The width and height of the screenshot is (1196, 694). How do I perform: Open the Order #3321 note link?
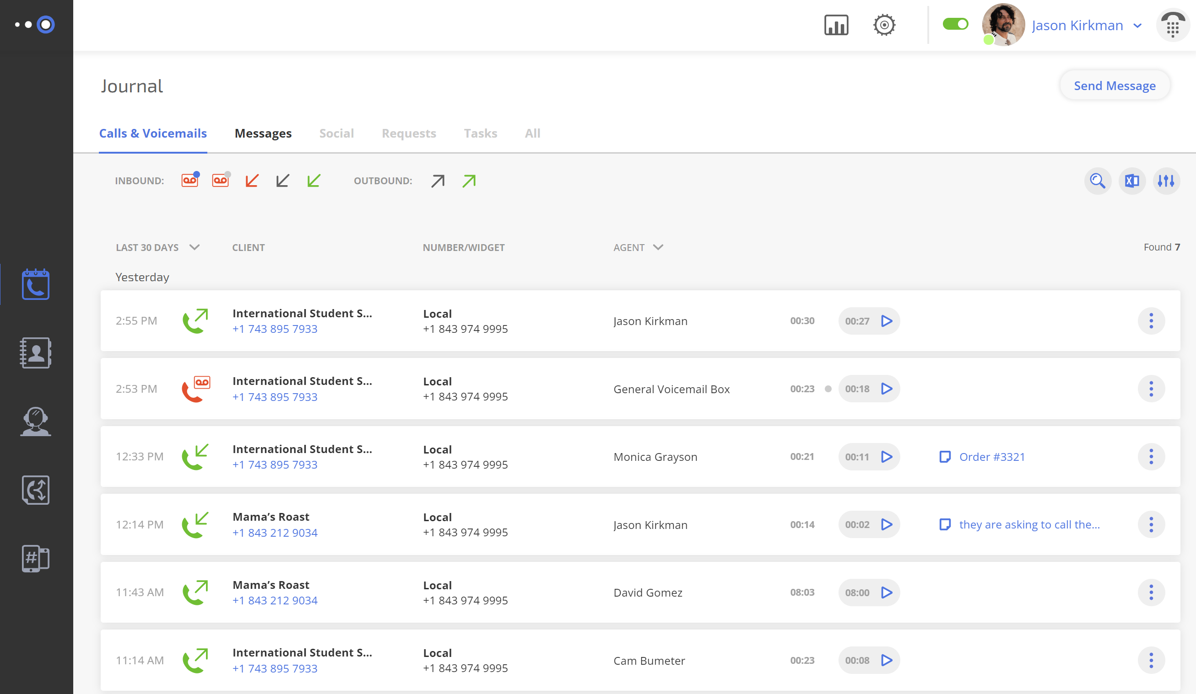(x=991, y=457)
